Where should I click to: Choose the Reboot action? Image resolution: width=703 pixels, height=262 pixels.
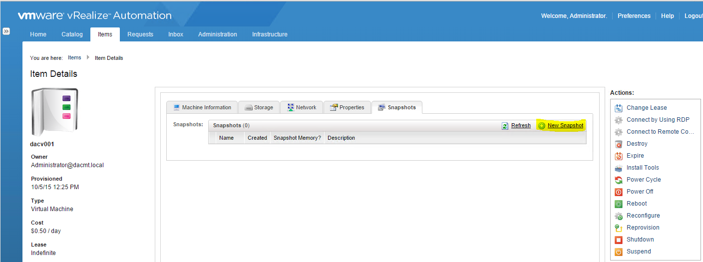tap(637, 204)
